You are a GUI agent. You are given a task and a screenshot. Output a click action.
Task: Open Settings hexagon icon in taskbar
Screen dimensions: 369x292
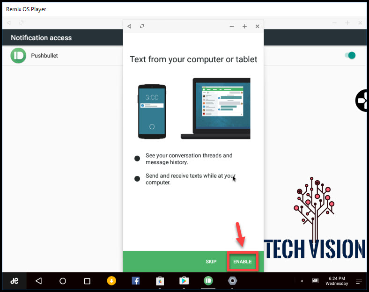click(x=233, y=281)
